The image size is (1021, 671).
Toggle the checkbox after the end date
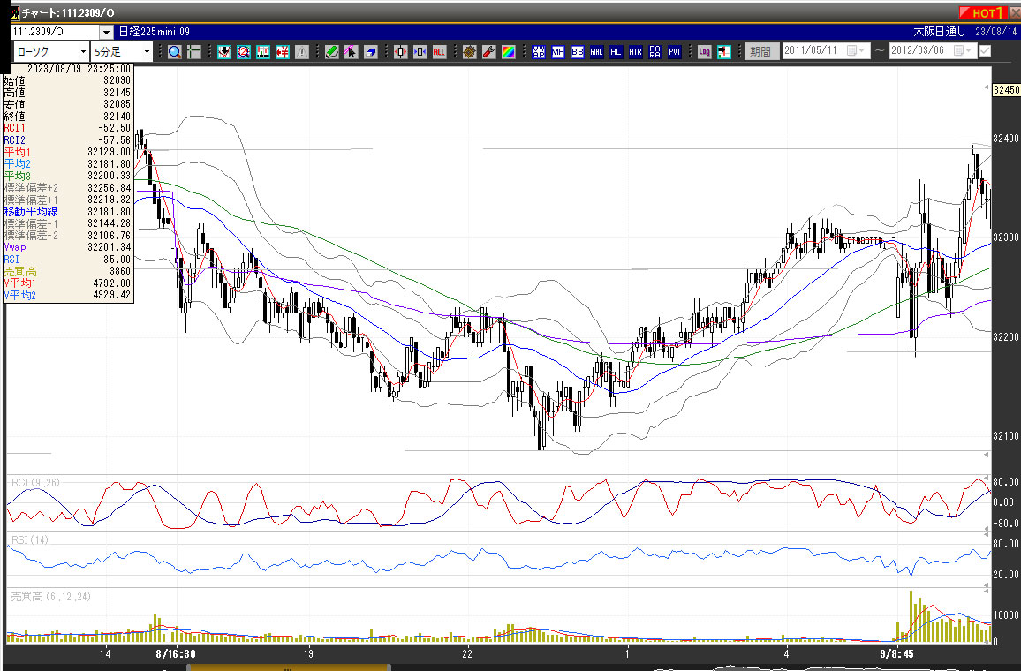[x=985, y=50]
